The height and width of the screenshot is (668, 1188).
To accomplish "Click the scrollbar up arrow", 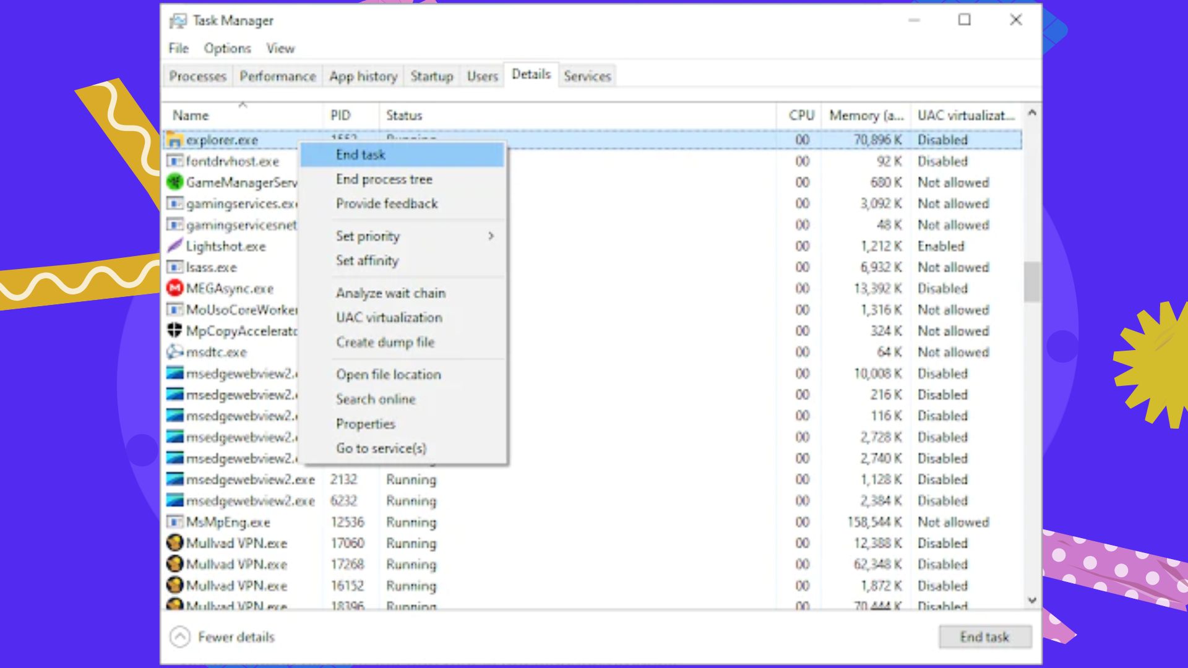I will click(x=1031, y=113).
